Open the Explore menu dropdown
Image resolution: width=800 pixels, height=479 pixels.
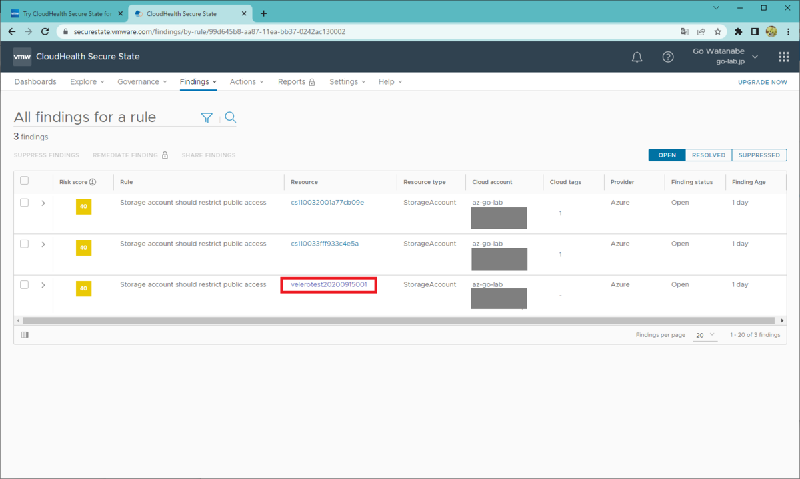(87, 82)
